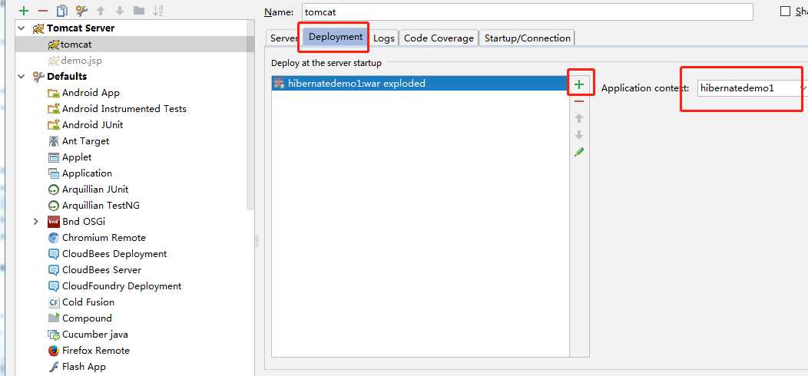Image resolution: width=808 pixels, height=376 pixels.
Task: Open edit defaults wrench icon in toolbar
Action: point(81,11)
